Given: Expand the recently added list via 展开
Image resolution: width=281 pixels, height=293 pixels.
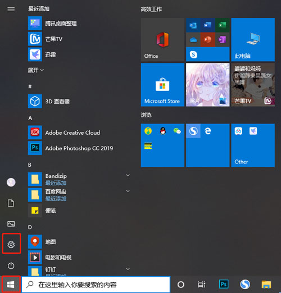Looking at the screenshot, I should (35, 70).
